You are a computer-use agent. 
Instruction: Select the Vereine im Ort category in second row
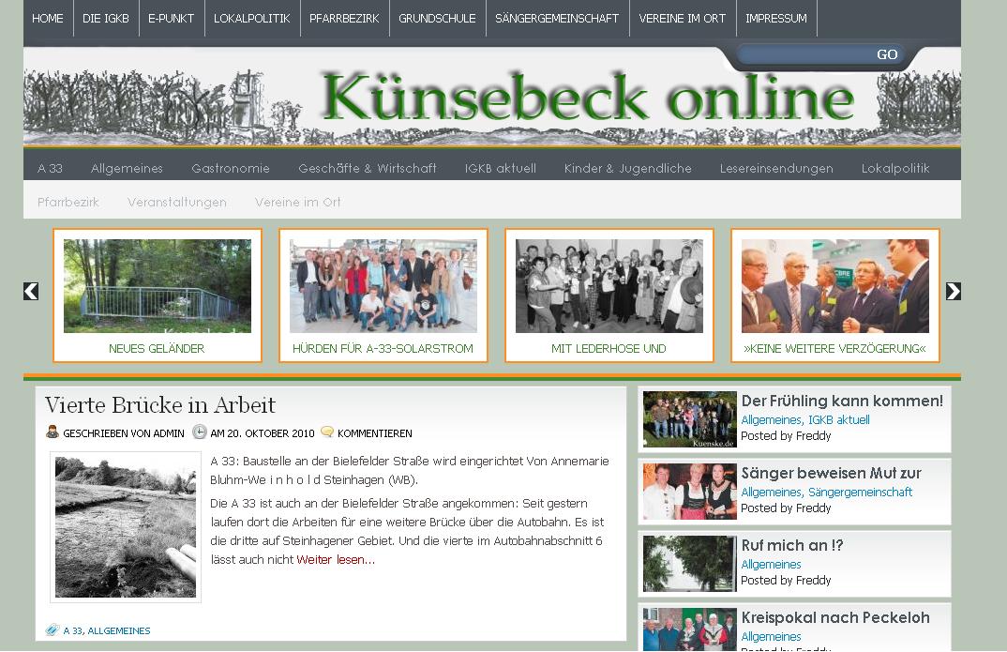pos(298,202)
